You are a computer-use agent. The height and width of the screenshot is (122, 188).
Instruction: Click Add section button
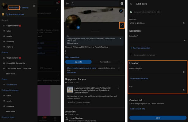tap(105, 62)
